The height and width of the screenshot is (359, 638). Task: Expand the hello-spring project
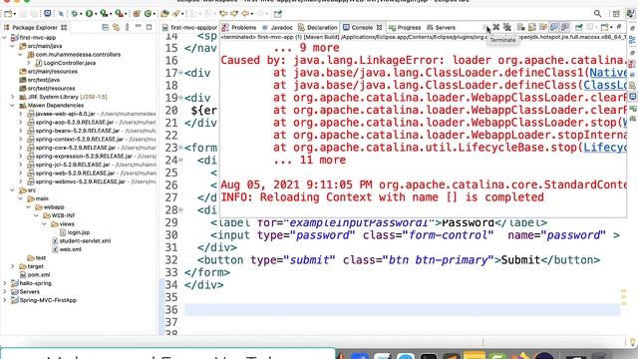[x=4, y=283]
